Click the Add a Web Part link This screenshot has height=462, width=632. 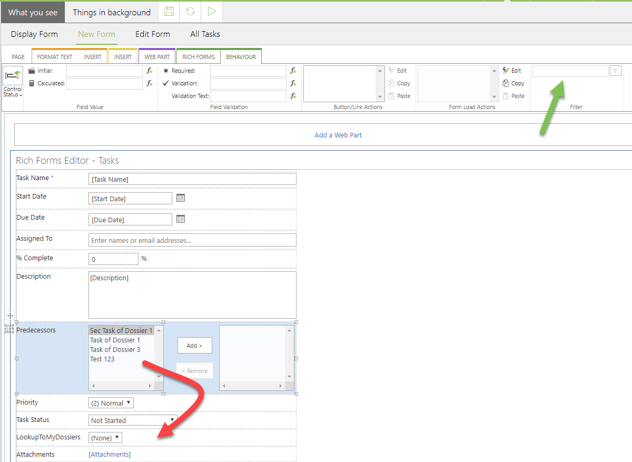338,135
